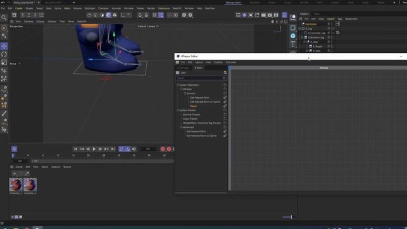Click the XPresso tag on Controller
This screenshot has height=229, width=407.
click(x=338, y=24)
